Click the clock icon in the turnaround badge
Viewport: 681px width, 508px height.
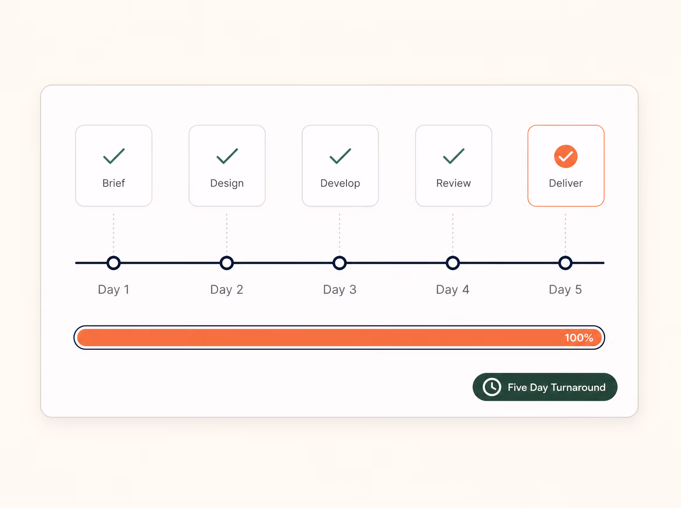(492, 387)
